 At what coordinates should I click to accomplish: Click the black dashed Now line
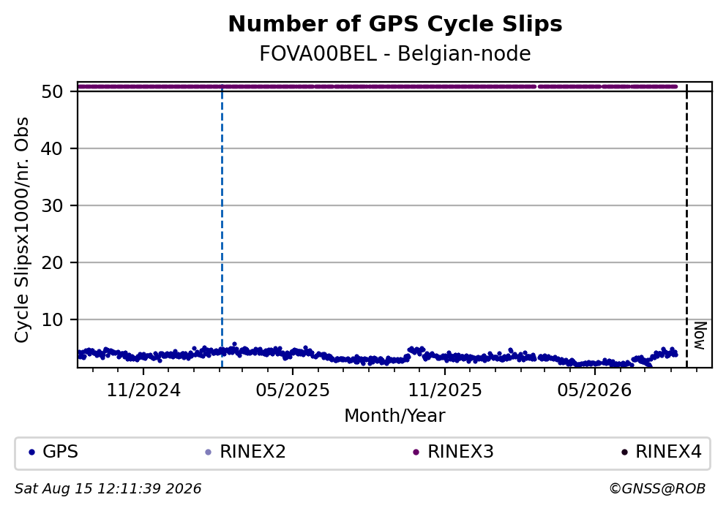686,226
